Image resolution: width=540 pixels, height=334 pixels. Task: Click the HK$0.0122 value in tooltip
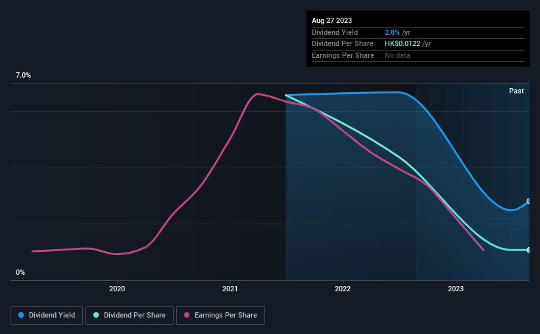403,44
